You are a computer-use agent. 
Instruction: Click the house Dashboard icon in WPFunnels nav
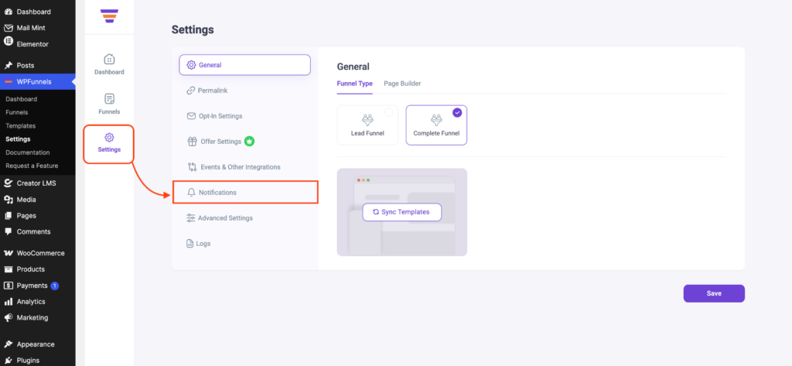[109, 59]
